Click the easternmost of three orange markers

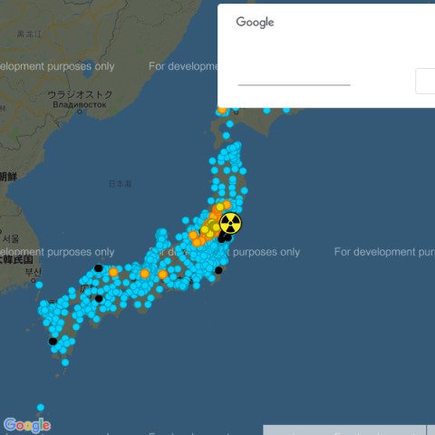(163, 275)
